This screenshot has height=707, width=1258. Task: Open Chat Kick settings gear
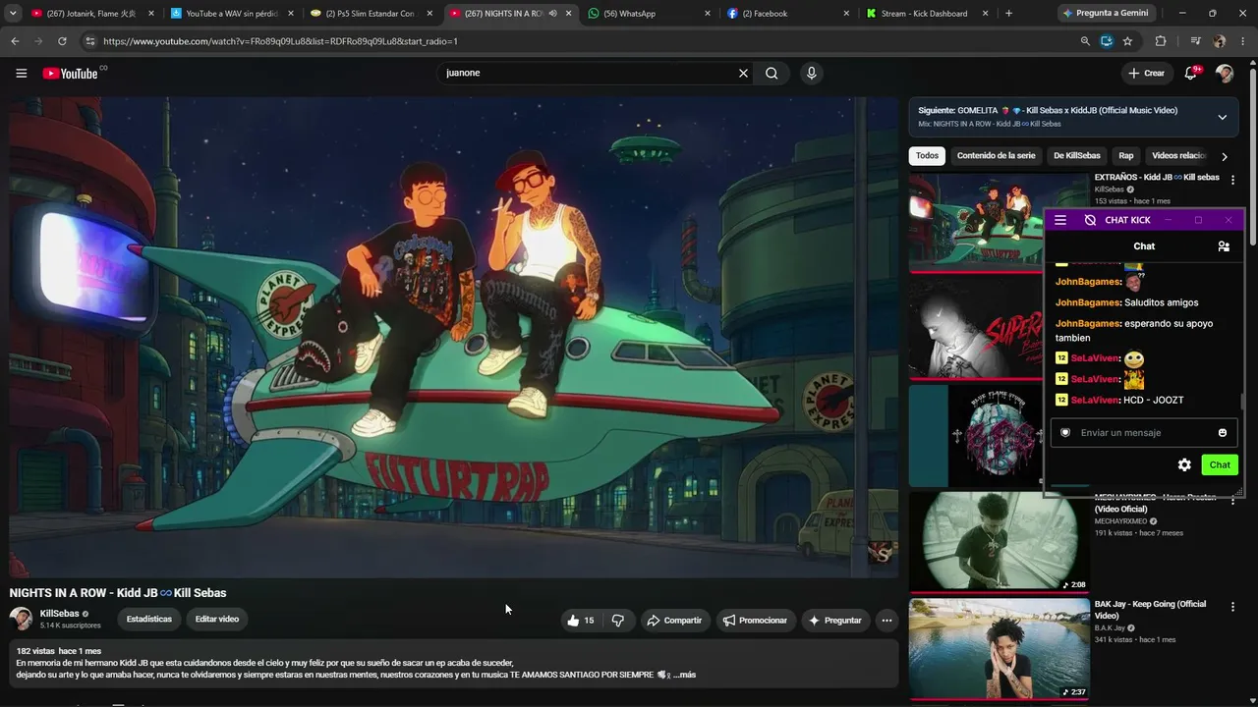click(x=1184, y=464)
